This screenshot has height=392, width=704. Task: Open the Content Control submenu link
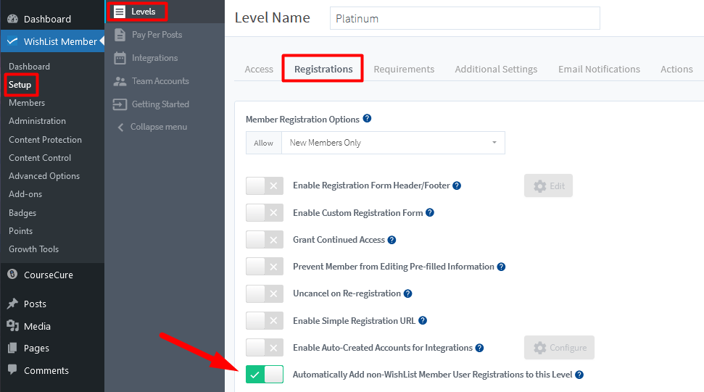(x=40, y=158)
